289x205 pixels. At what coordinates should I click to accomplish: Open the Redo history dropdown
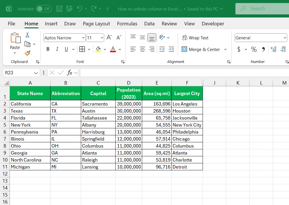click(100, 9)
